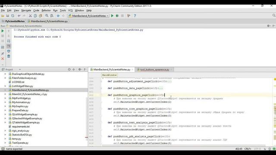Click the down-arrow stack trace icon in Run panel
This screenshot has width=276, height=155.
[x=9, y=36]
